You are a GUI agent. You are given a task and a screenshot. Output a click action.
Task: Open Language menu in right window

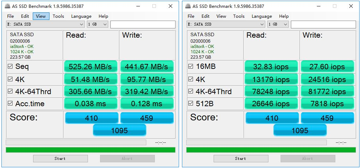tap(262, 16)
